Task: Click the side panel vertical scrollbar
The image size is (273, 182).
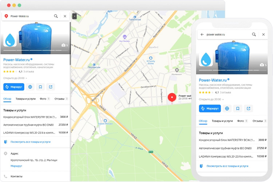Action: [70, 44]
